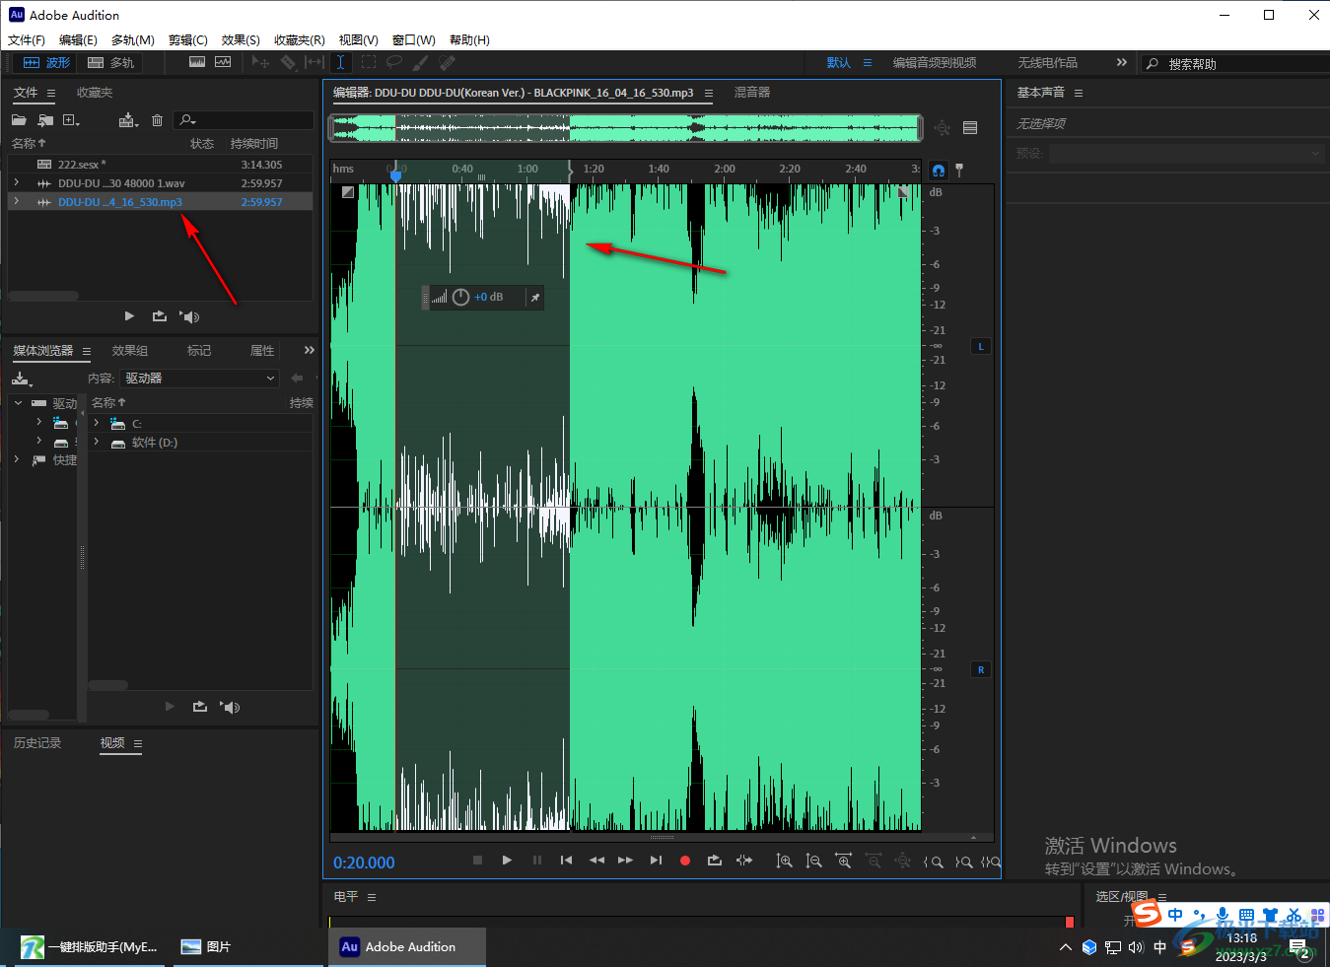Toggle snapping magnet icon on timeline
This screenshot has height=967, width=1330.
(939, 171)
